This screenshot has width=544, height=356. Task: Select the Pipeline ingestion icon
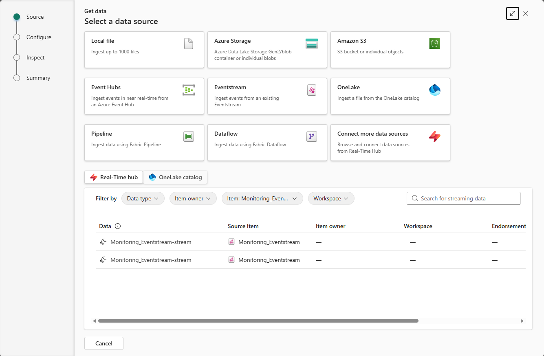point(188,136)
